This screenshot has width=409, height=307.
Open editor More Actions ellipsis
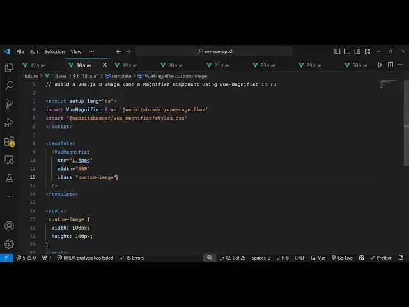400,65
